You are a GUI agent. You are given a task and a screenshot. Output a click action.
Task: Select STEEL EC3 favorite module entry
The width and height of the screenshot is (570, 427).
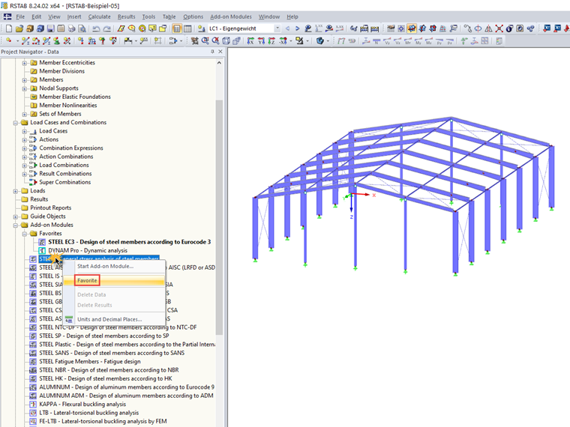click(130, 242)
